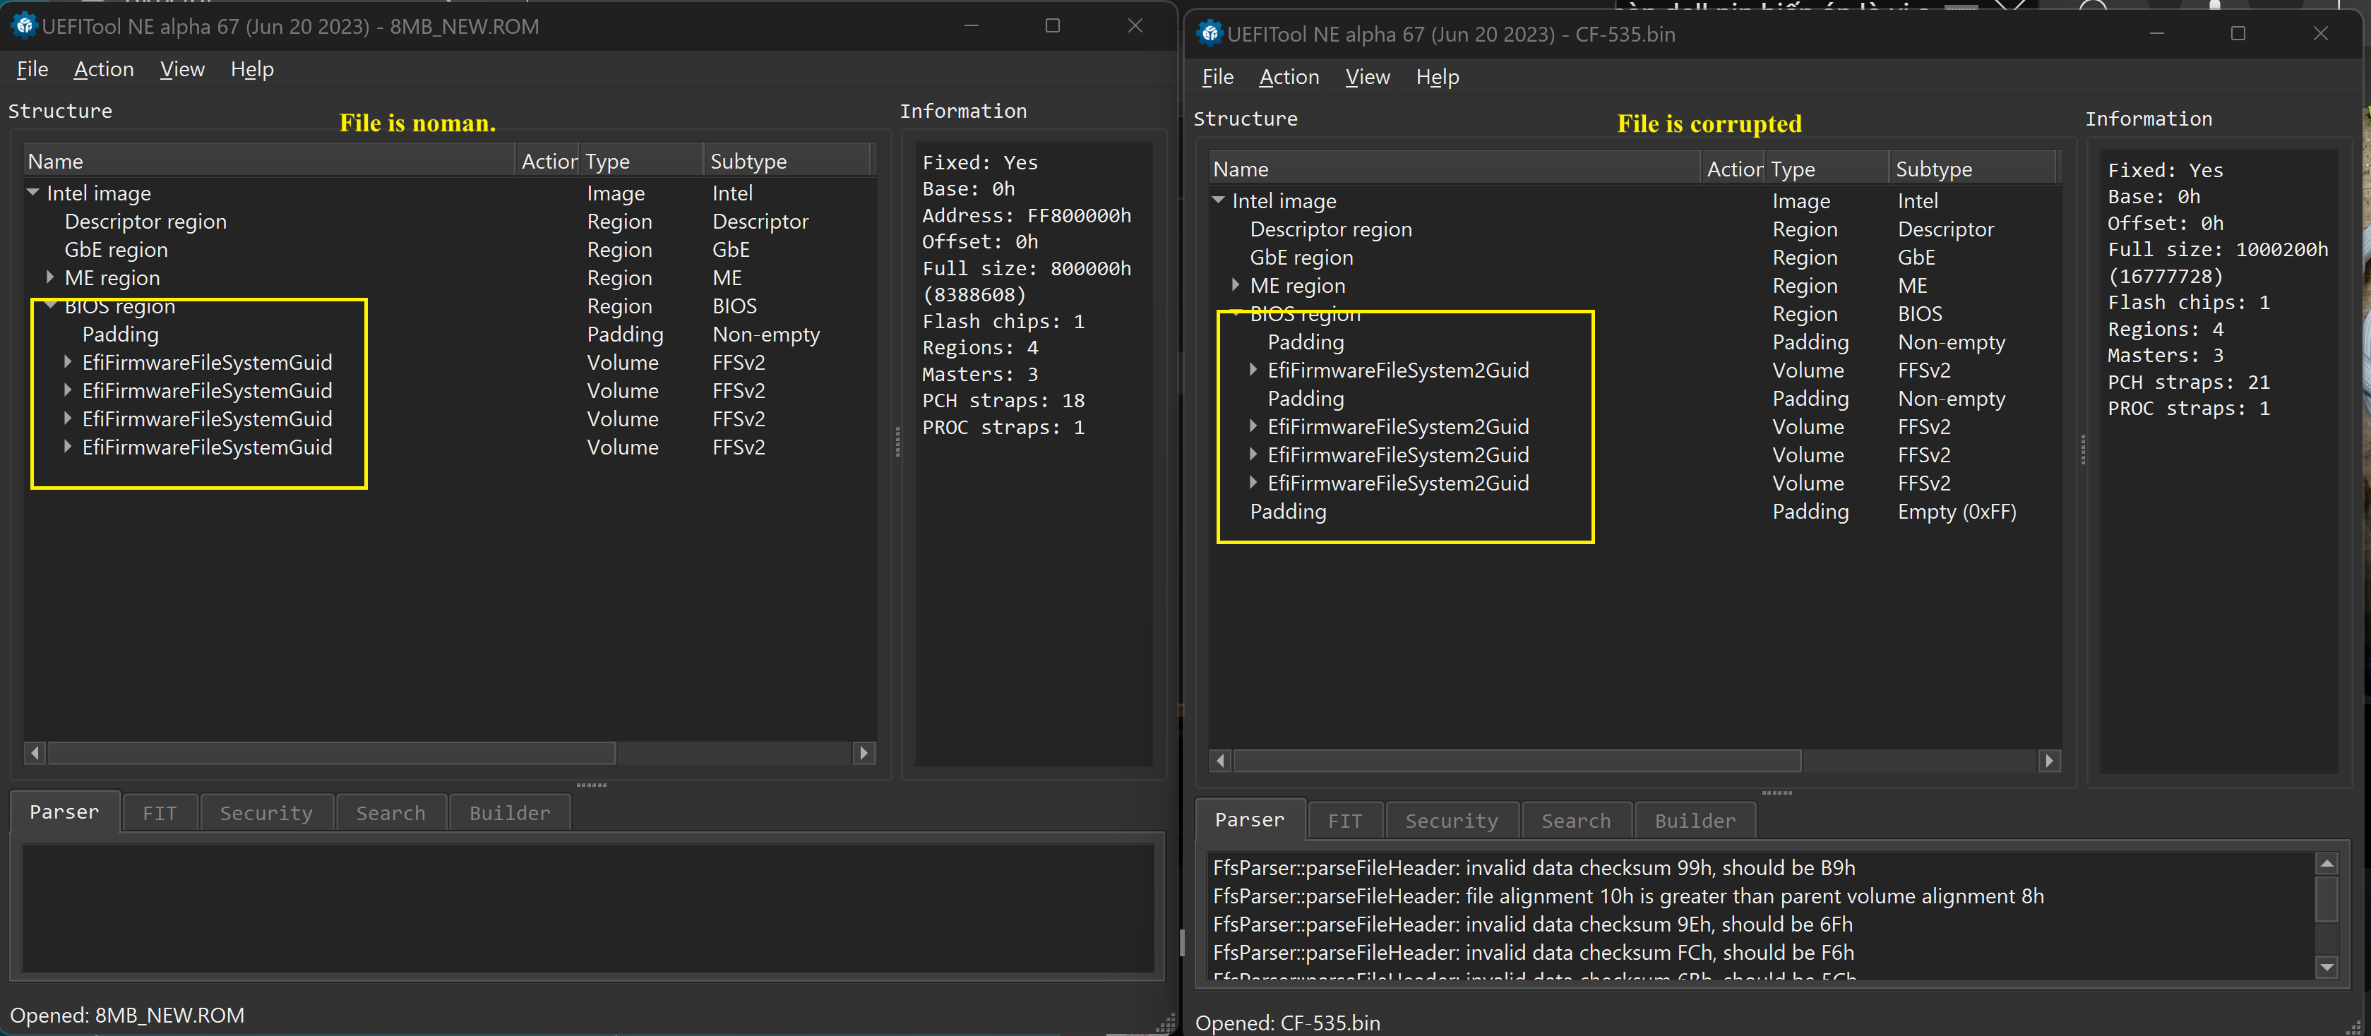
Task: Select the Descriptor region row in CF-535.bin
Action: [x=1330, y=229]
